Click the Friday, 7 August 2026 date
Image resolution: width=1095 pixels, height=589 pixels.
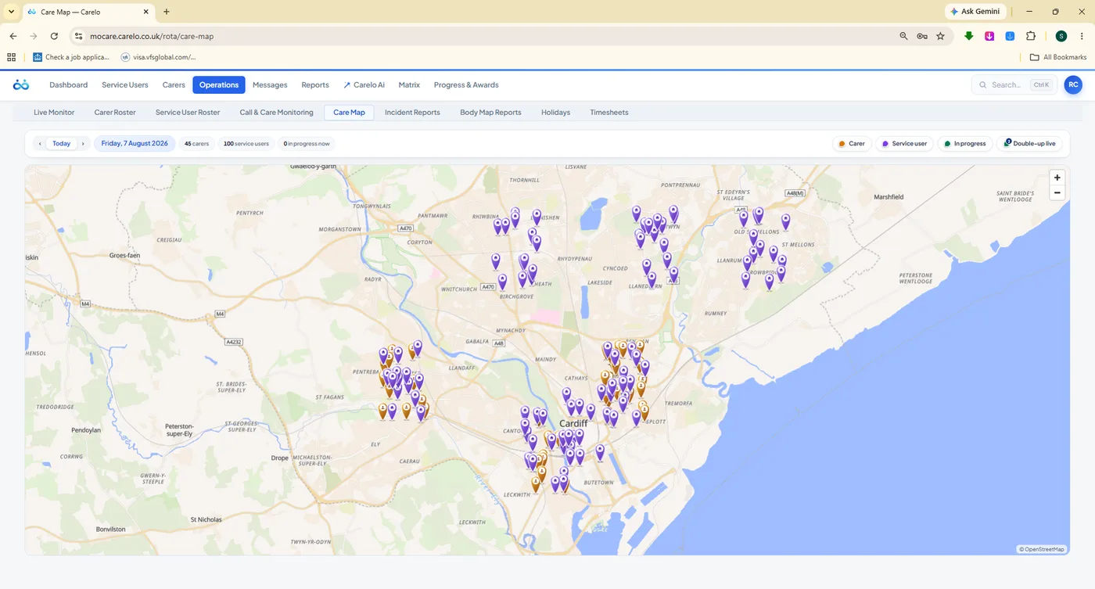(135, 144)
